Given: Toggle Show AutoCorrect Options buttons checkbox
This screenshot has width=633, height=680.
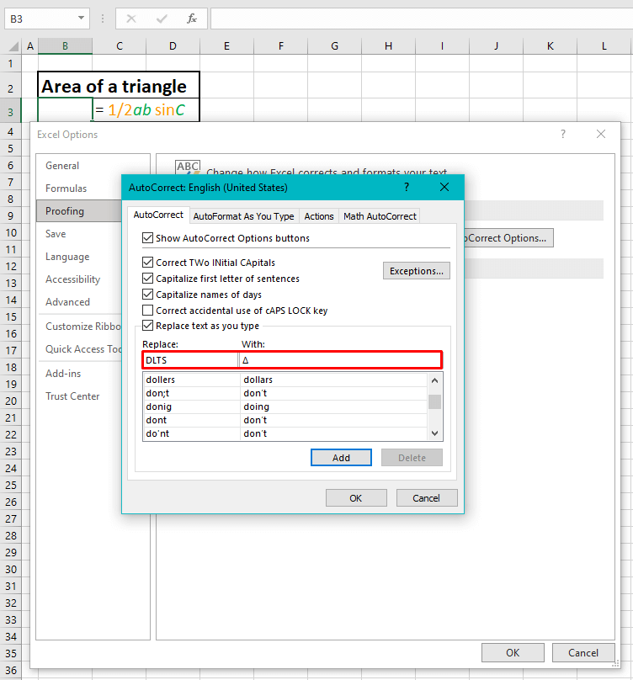Looking at the screenshot, I should 147,237.
